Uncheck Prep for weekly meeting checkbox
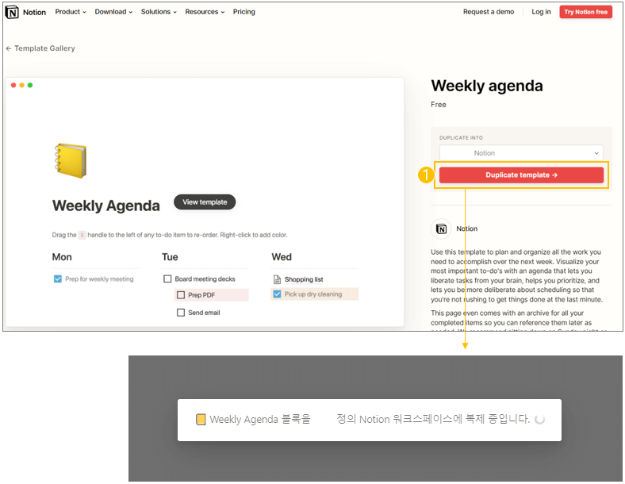Image resolution: width=625 pixels, height=484 pixels. pyautogui.click(x=58, y=278)
